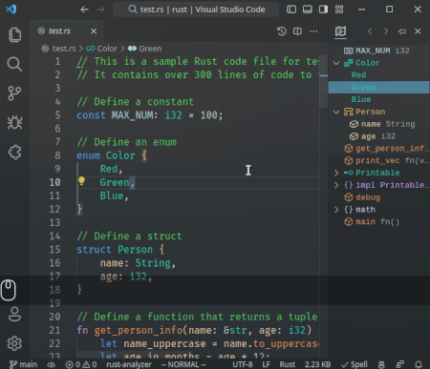The height and width of the screenshot is (369, 430).
Task: Collapse the Color node in outline
Action: (x=336, y=63)
